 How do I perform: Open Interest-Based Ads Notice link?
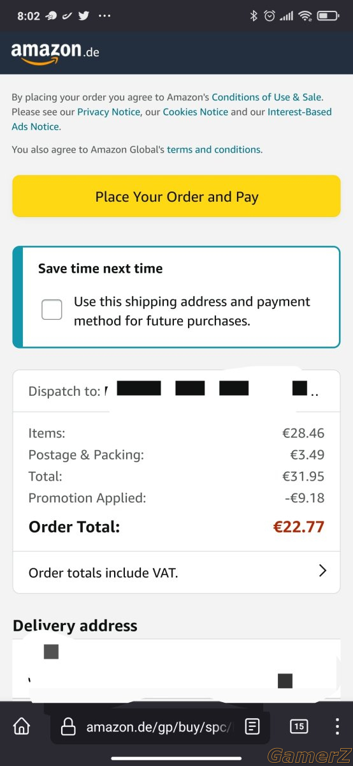coord(172,119)
